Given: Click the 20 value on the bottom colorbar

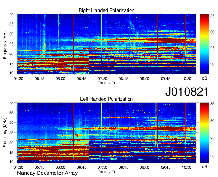Looking at the screenshot, I should [212, 156].
